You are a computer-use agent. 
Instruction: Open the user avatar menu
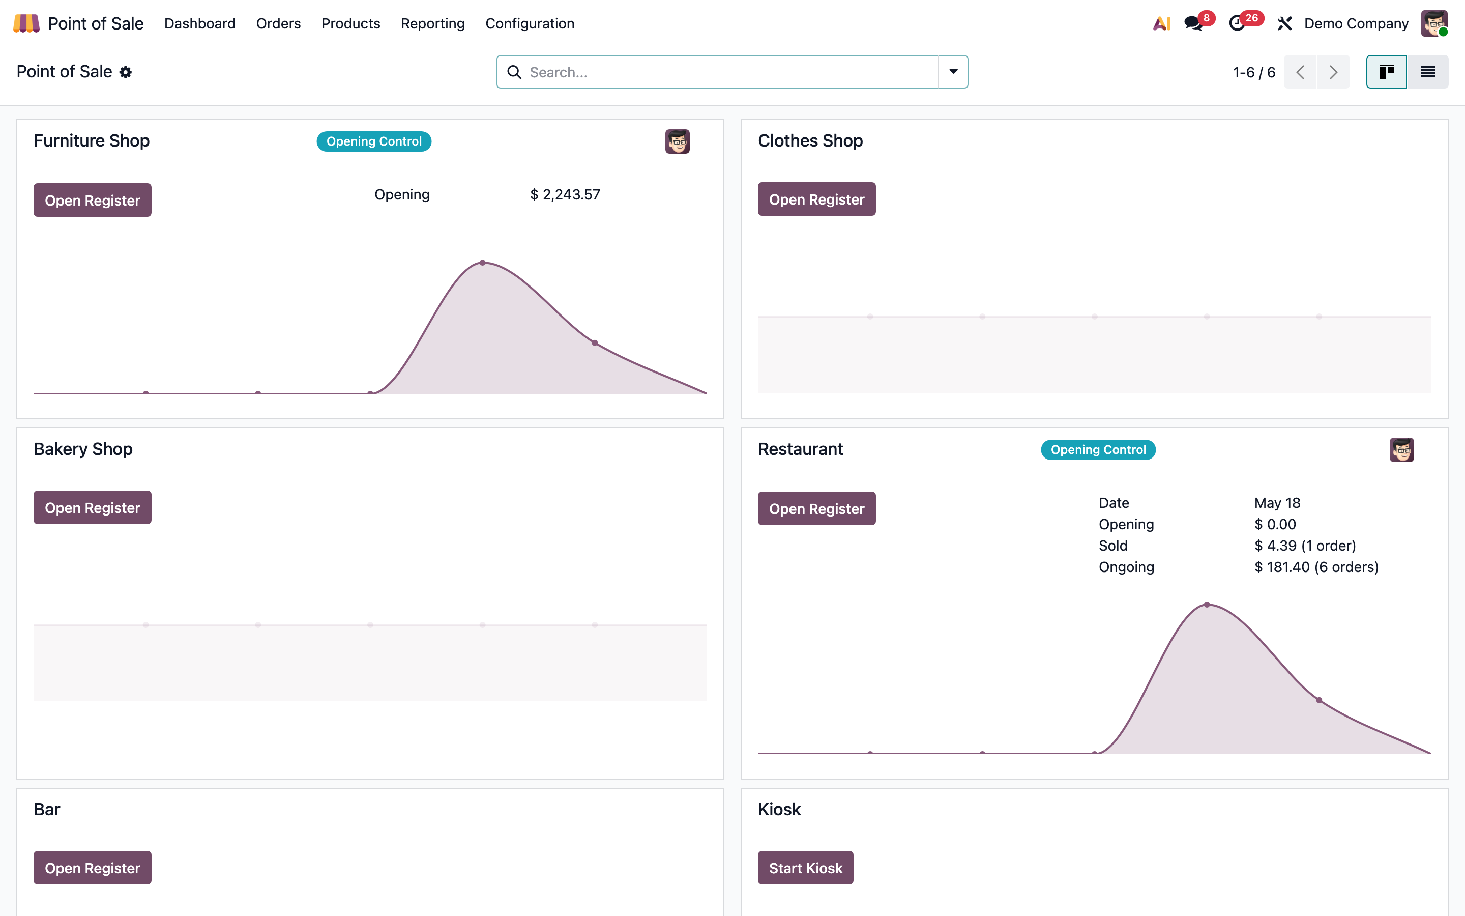(1434, 23)
